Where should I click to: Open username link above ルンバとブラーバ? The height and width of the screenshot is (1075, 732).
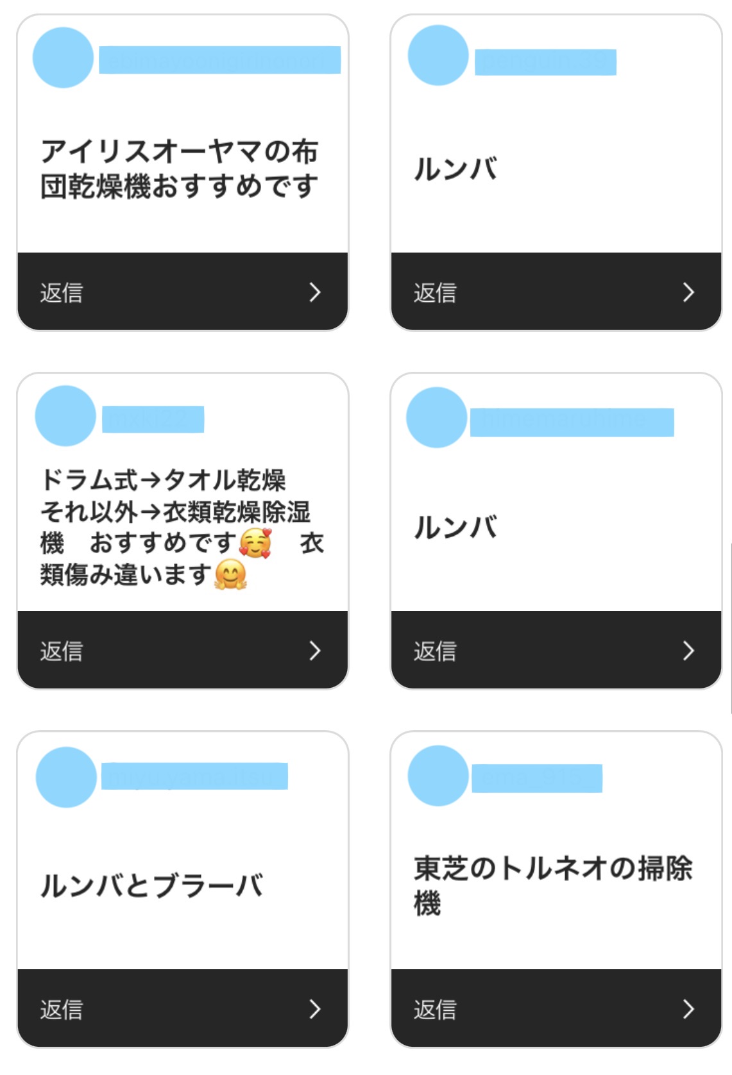[194, 776]
